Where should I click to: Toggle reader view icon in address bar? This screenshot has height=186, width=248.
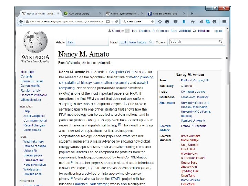coord(107,22)
